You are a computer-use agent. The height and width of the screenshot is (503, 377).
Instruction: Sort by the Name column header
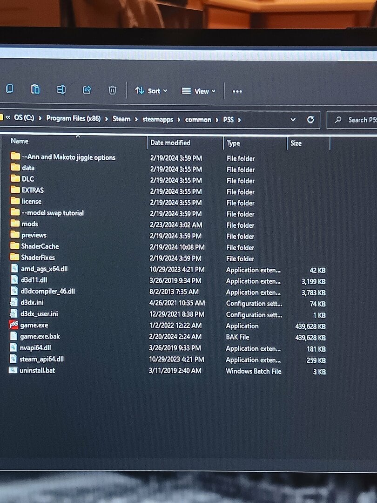[x=20, y=141]
